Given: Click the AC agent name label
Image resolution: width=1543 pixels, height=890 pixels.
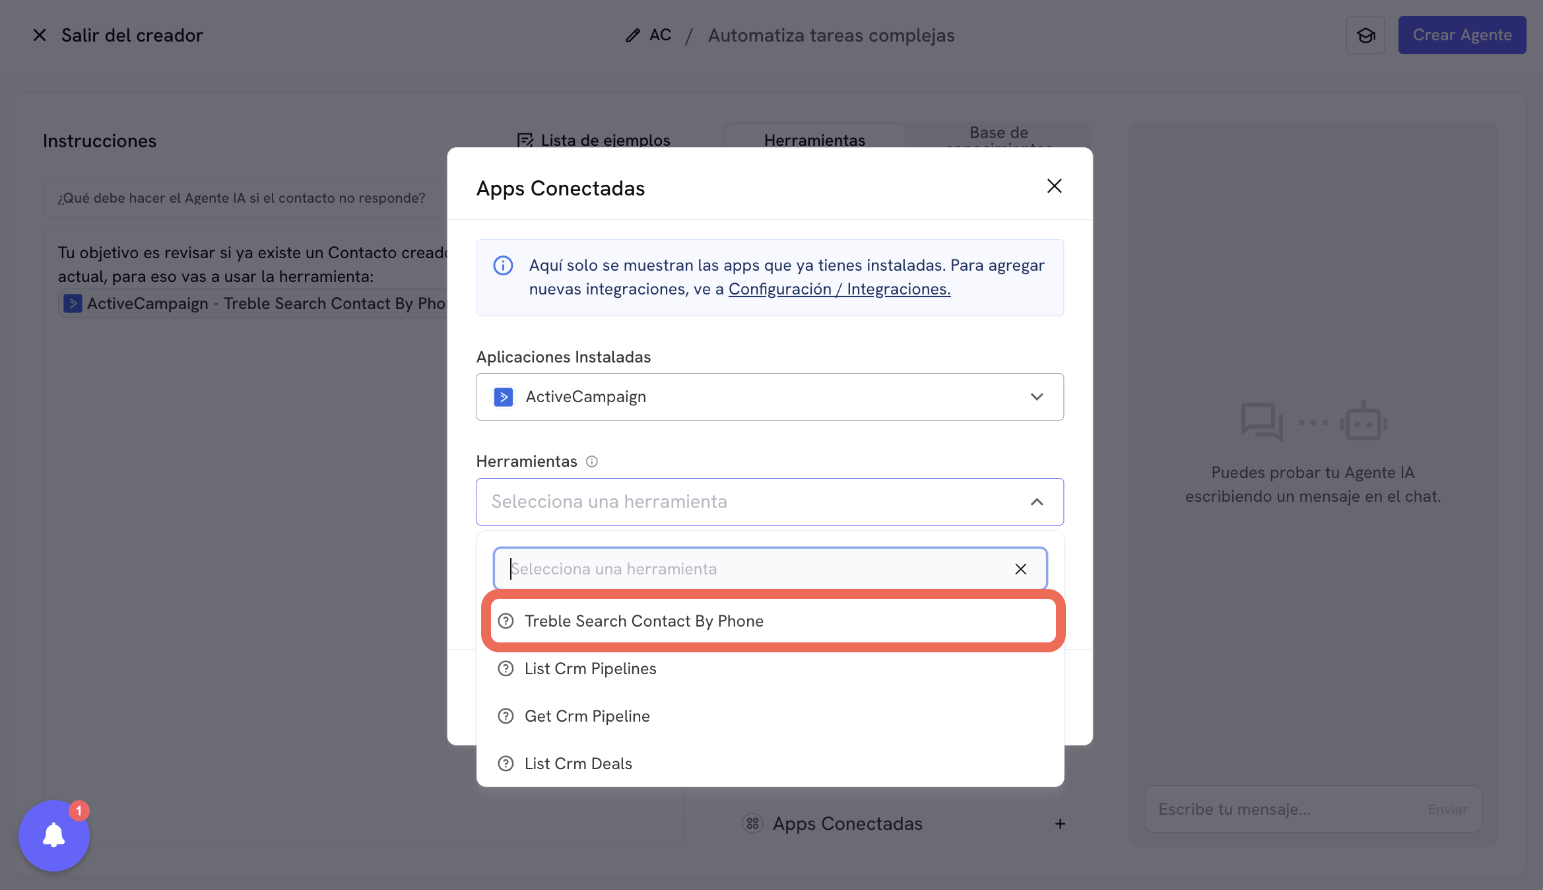Looking at the screenshot, I should (660, 35).
